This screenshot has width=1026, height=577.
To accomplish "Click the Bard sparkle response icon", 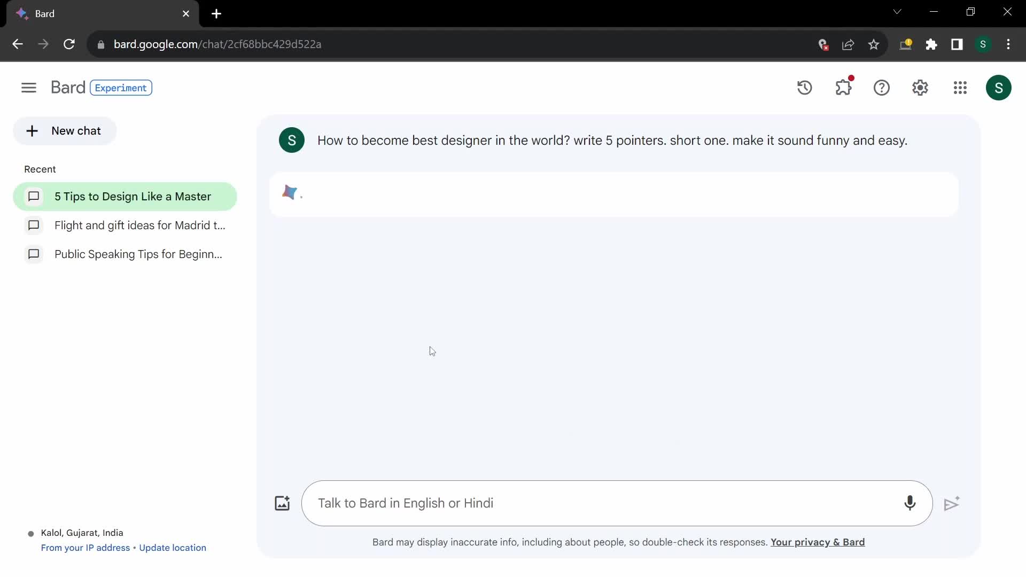I will 290,192.
